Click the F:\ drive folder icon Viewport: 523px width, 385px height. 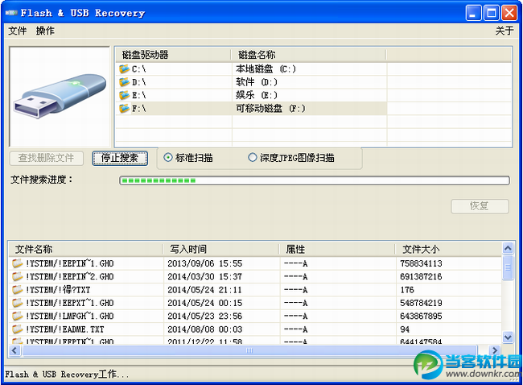pyautogui.click(x=124, y=109)
